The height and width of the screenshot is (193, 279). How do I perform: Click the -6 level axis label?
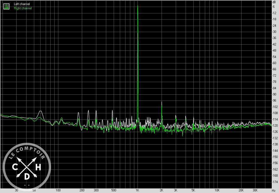click(x=273, y=7)
